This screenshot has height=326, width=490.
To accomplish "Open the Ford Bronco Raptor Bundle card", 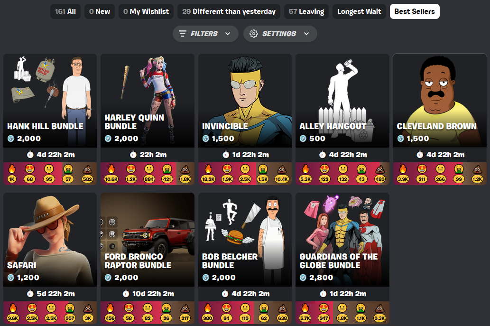I will pos(148,240).
